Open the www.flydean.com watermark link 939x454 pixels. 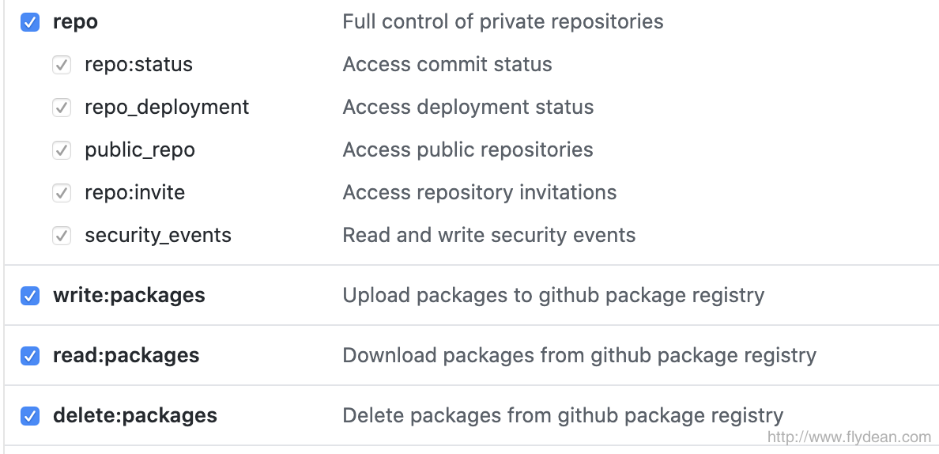(x=849, y=437)
